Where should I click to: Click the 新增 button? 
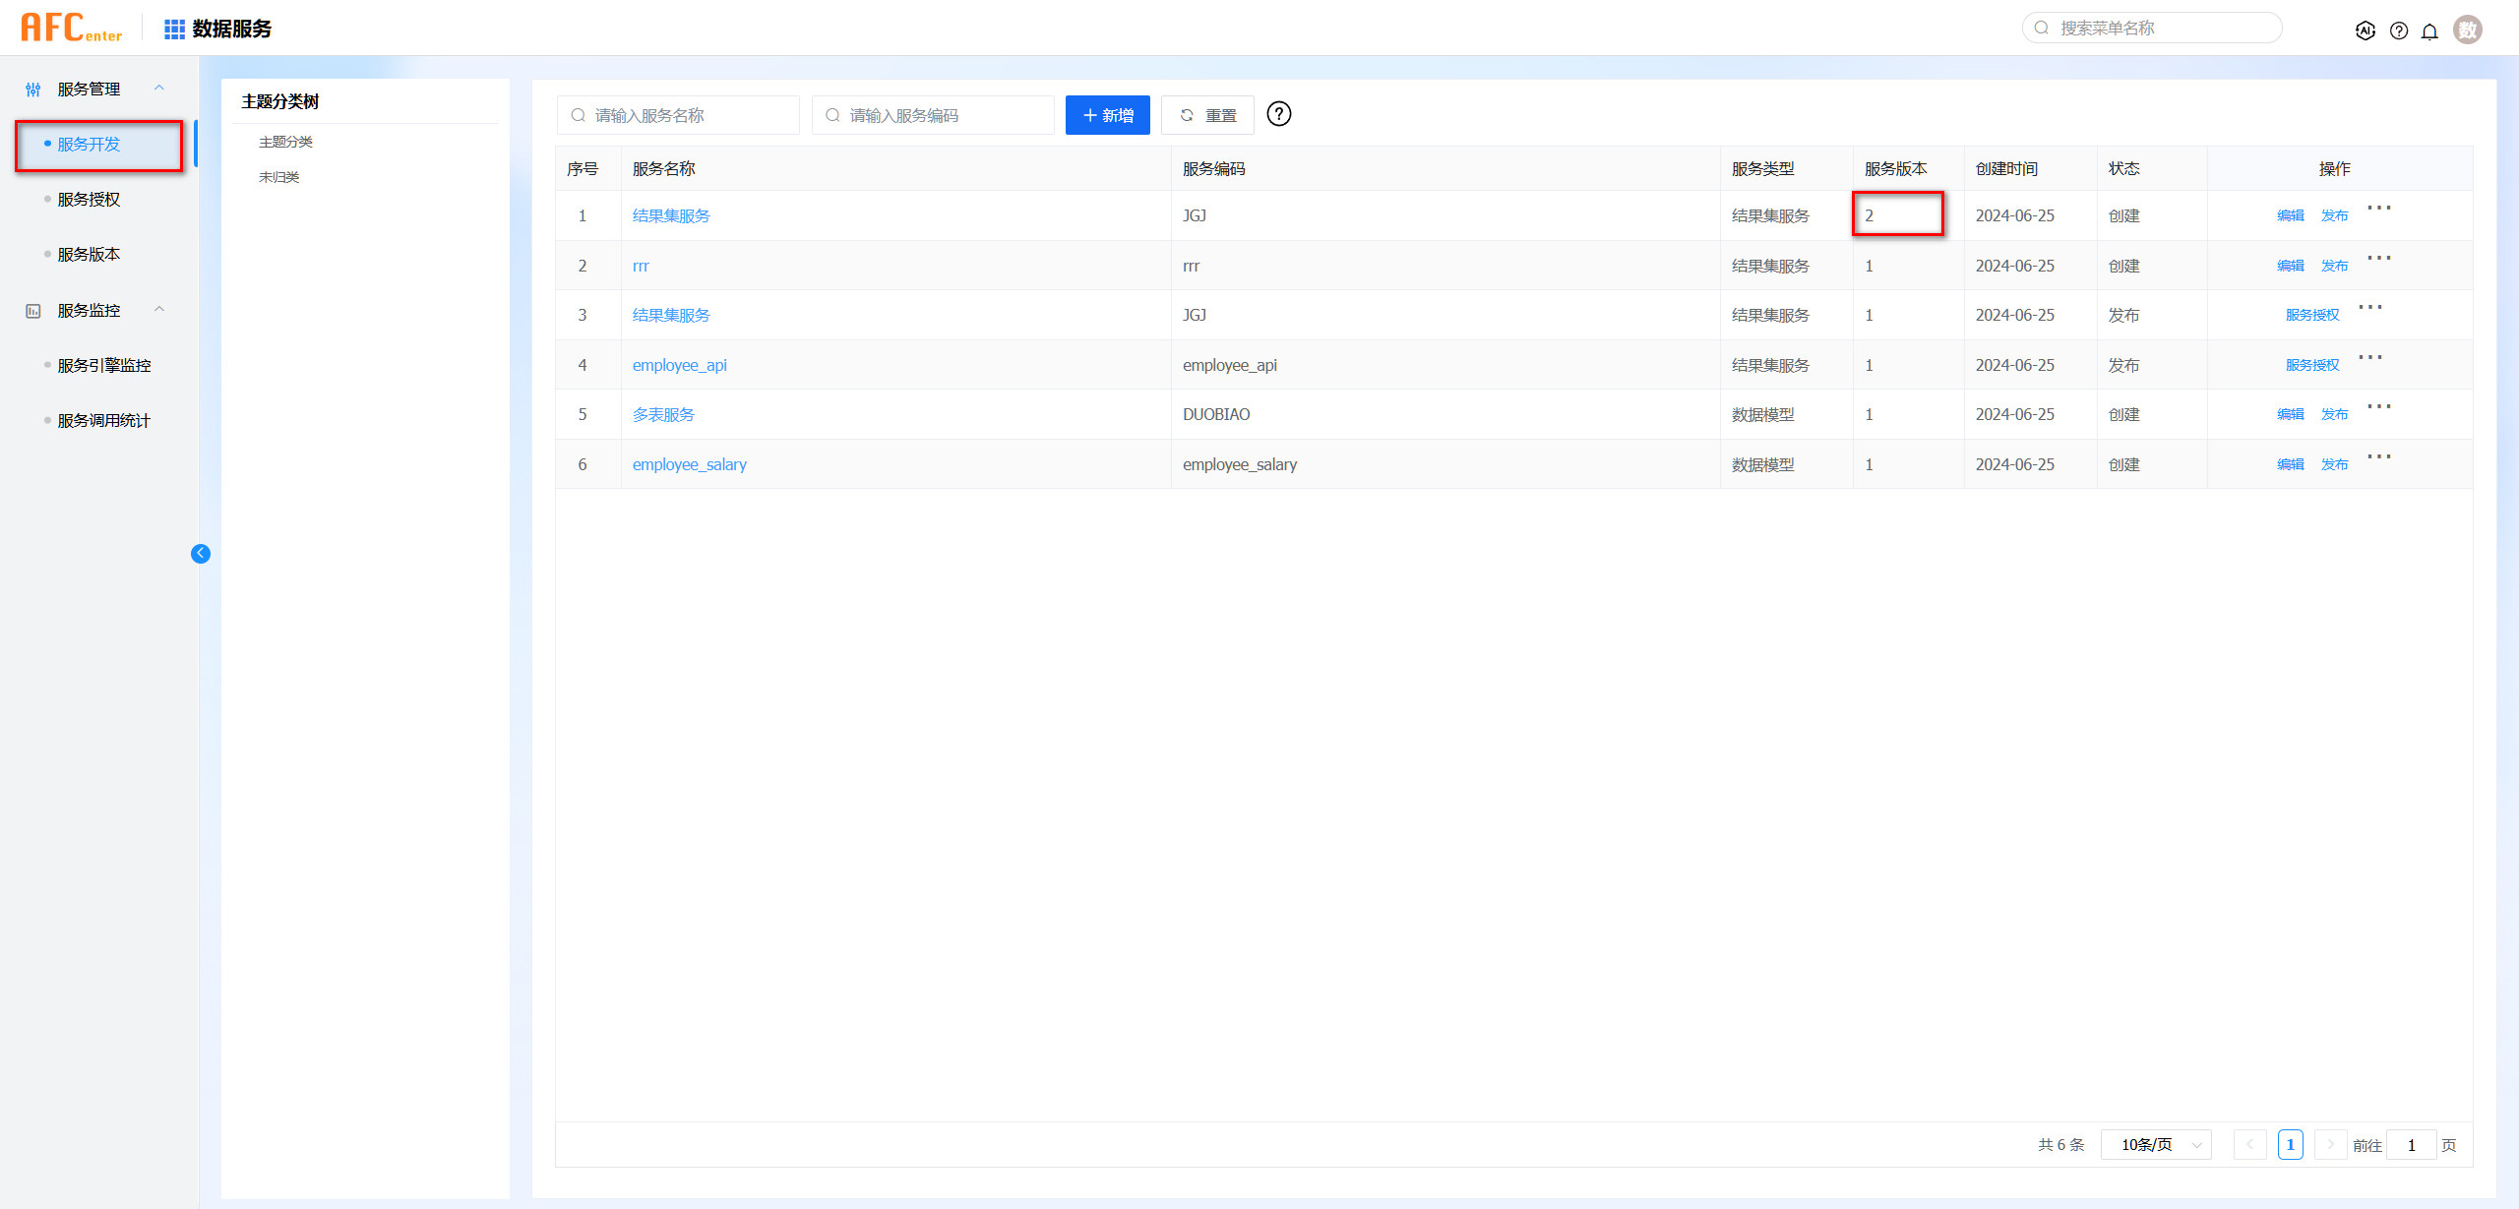tap(1107, 115)
